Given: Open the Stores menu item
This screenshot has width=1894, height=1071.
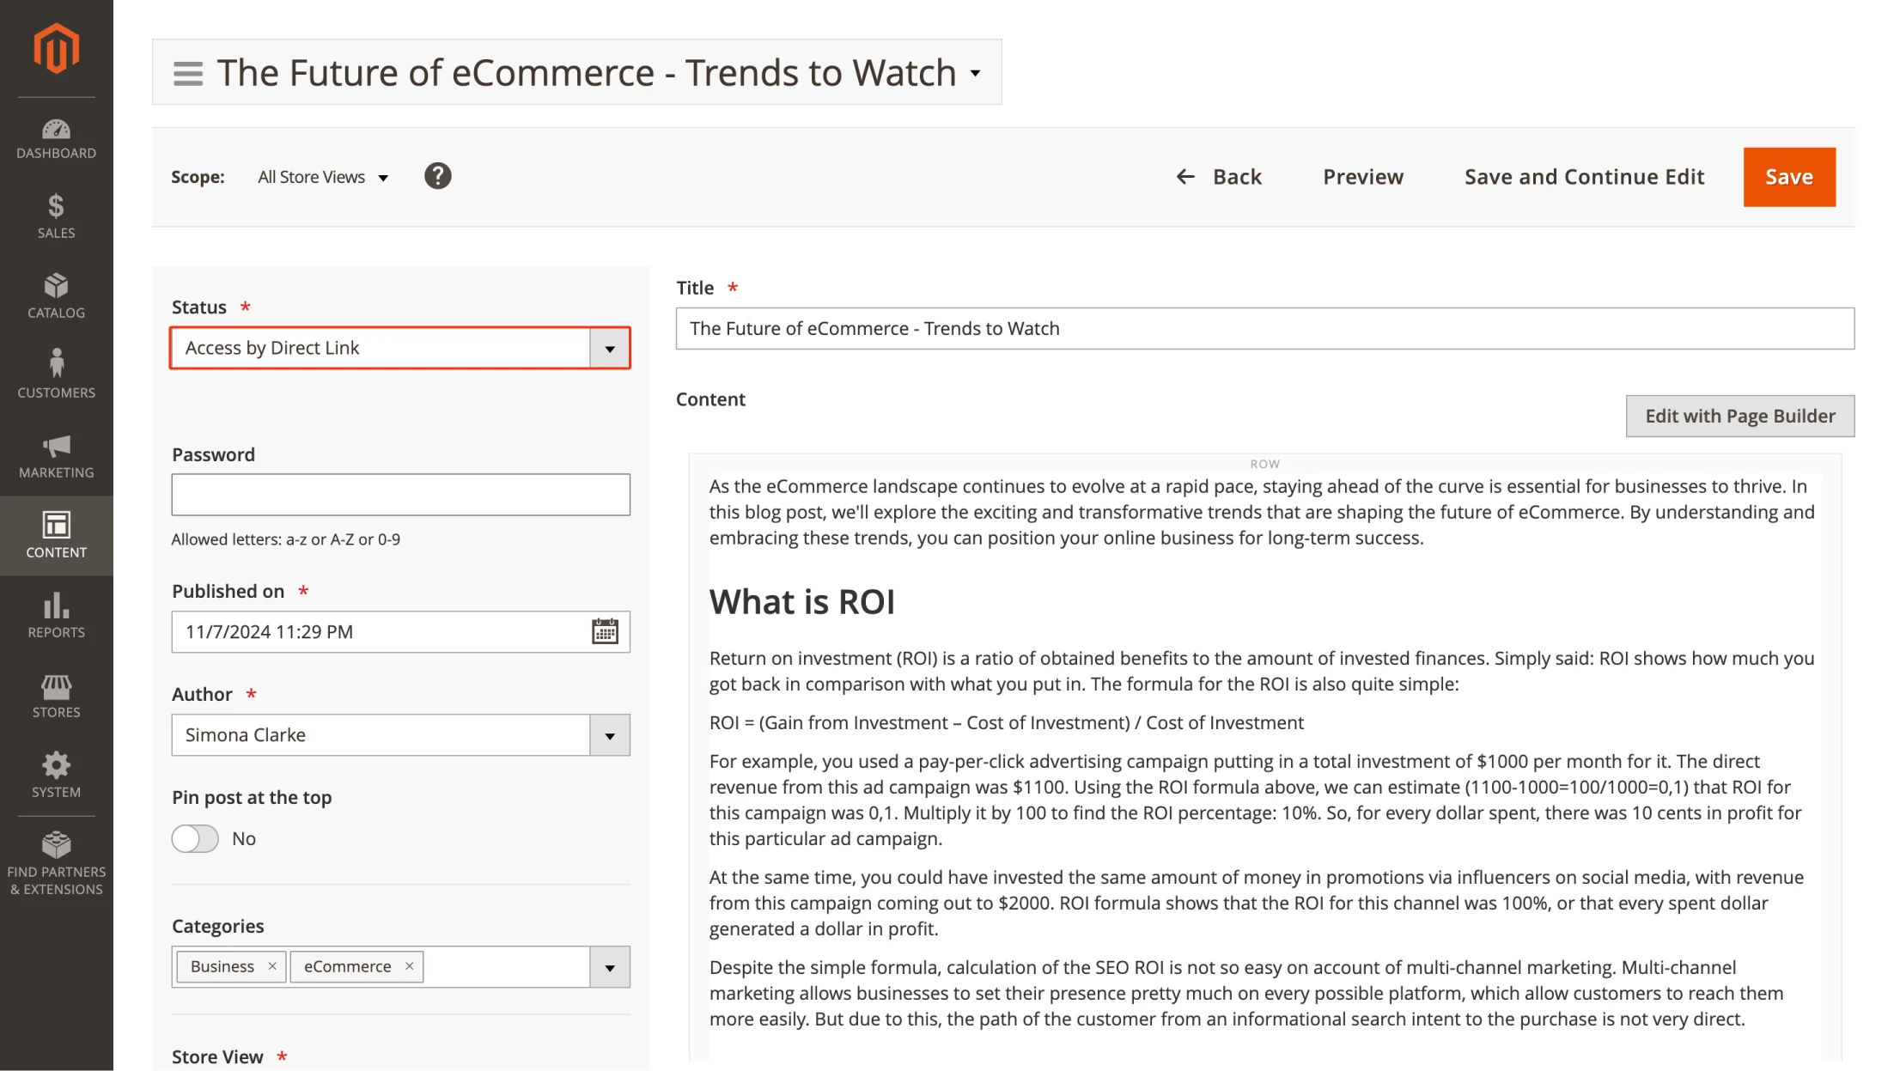Looking at the screenshot, I should [56, 695].
